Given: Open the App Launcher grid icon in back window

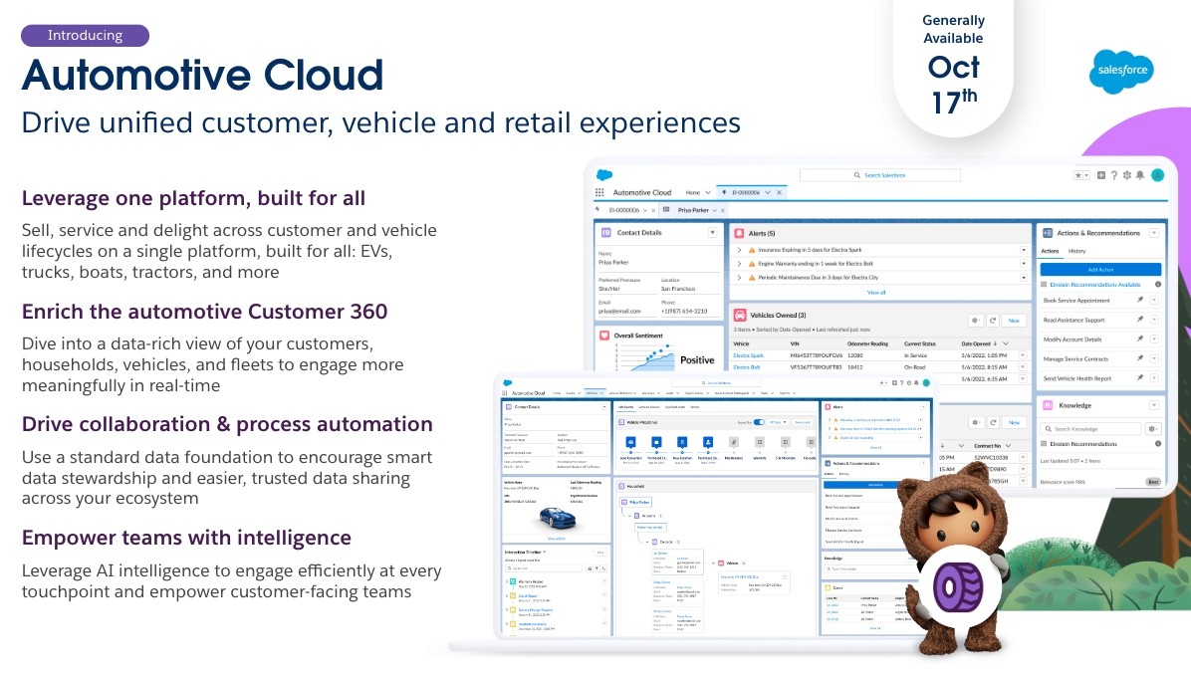Looking at the screenshot, I should pyautogui.click(x=599, y=193).
